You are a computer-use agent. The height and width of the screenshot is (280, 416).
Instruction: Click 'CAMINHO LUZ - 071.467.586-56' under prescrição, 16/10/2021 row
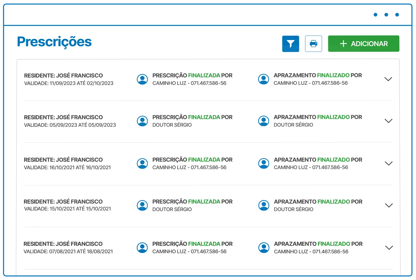[x=189, y=167]
